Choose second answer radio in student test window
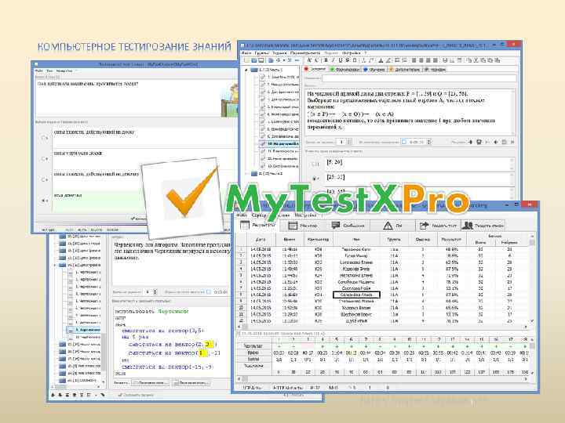The width and height of the screenshot is (565, 423). click(x=44, y=158)
